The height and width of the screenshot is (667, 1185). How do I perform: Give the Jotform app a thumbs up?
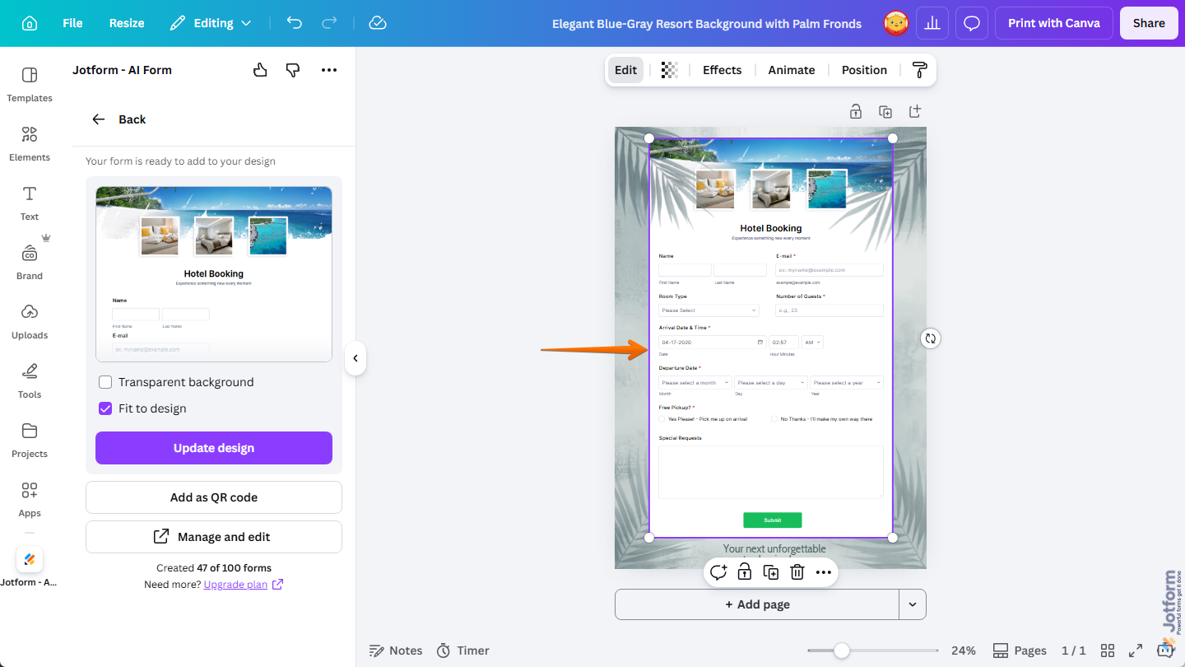click(x=260, y=70)
